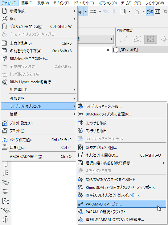Screen dimensions: 168x225
Task: Open ページ設定(G)...
Action: tap(39, 140)
